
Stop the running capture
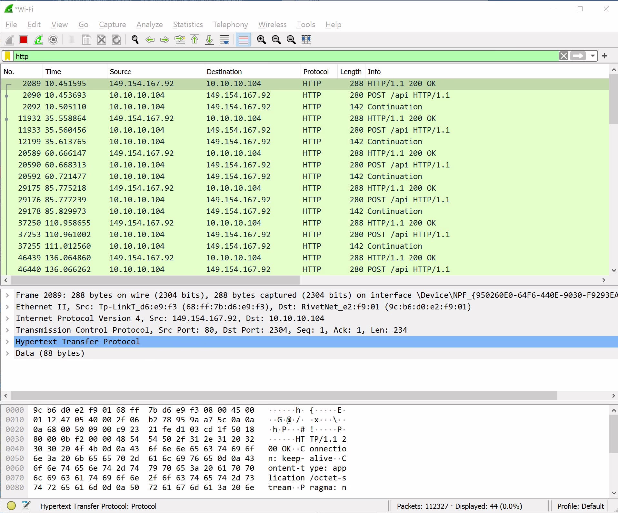(23, 40)
